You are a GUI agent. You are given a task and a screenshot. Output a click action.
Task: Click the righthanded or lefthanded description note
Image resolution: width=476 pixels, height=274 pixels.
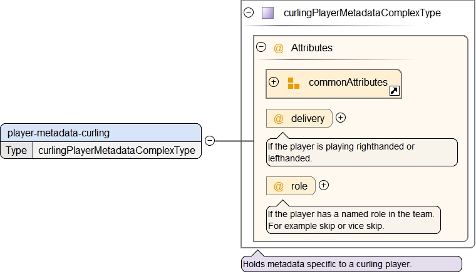(x=361, y=153)
